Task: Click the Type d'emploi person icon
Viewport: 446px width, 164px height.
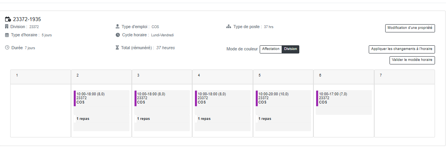Action: tap(118, 27)
